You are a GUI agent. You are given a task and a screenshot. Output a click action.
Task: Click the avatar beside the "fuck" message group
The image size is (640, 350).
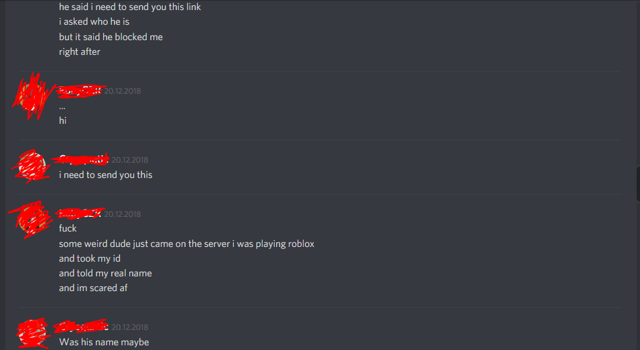[32, 220]
